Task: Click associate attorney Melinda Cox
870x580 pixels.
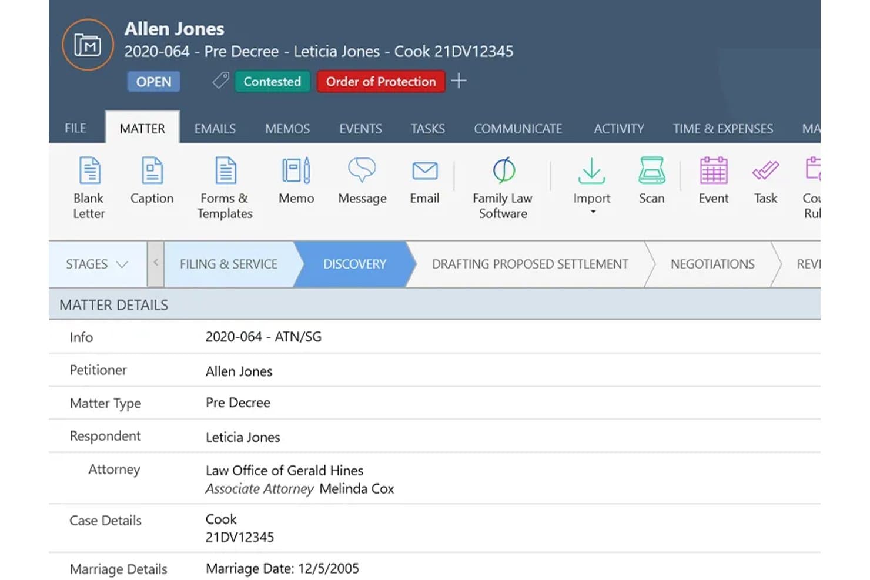Action: [357, 489]
